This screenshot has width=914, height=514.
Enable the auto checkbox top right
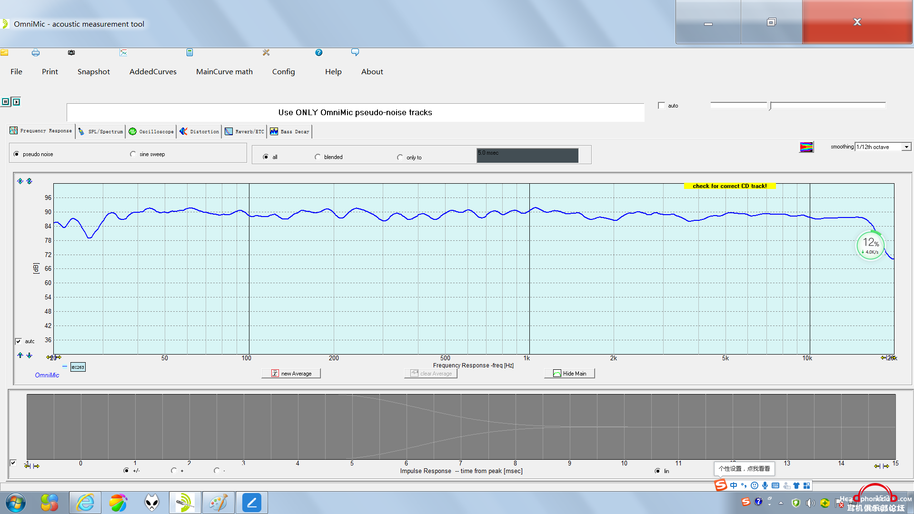661,105
